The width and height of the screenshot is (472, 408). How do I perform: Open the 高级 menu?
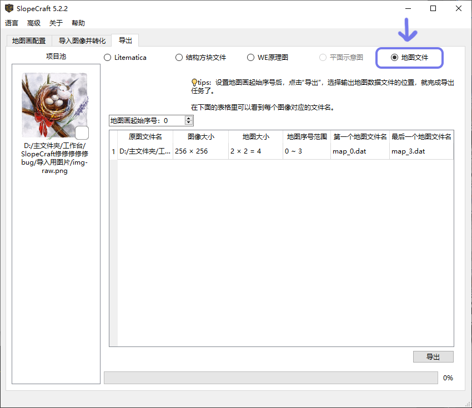(x=34, y=23)
